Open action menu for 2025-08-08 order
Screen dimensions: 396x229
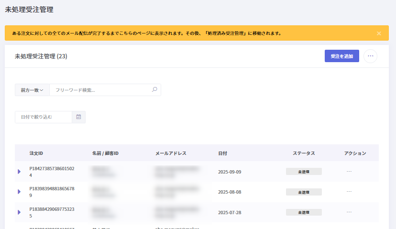349,192
